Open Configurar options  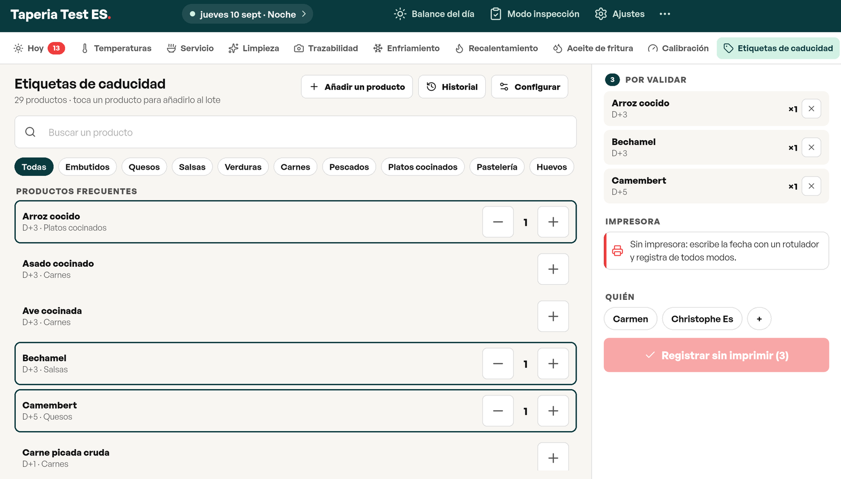(x=529, y=87)
